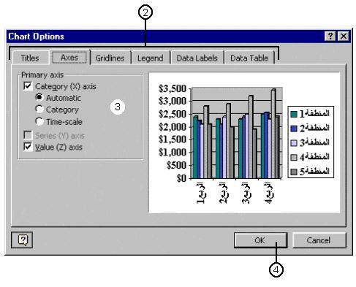
Task: Toggle the Value (Z) axis checkbox
Action: pyautogui.click(x=28, y=147)
